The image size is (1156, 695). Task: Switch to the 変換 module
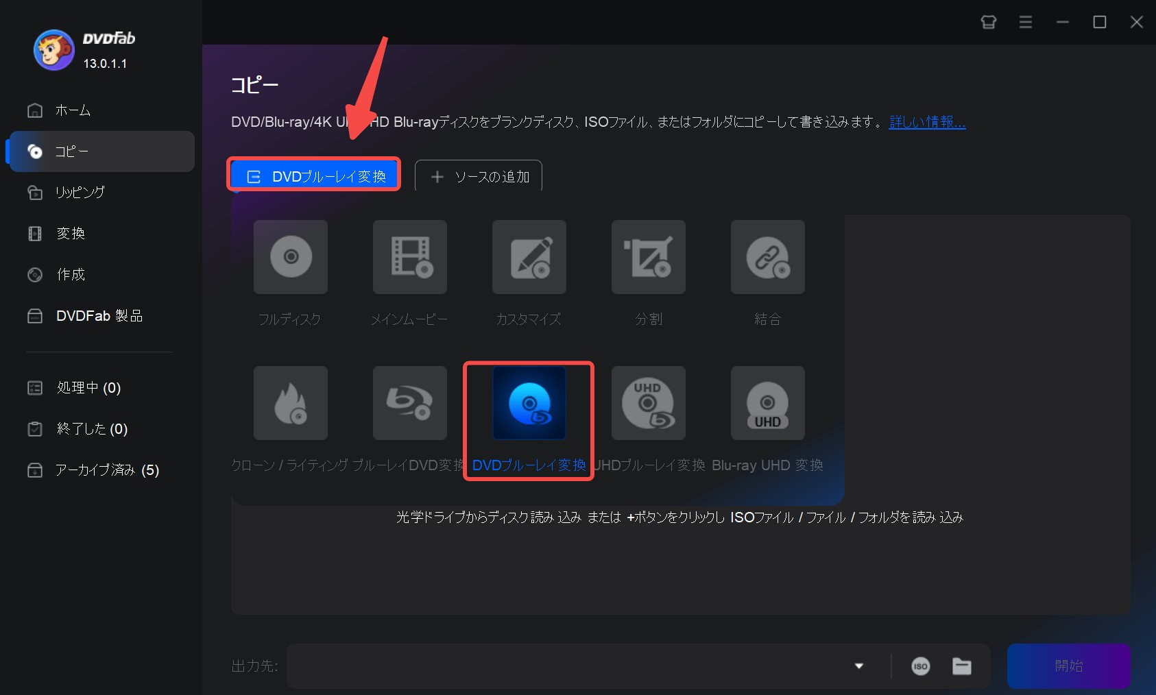(x=101, y=233)
